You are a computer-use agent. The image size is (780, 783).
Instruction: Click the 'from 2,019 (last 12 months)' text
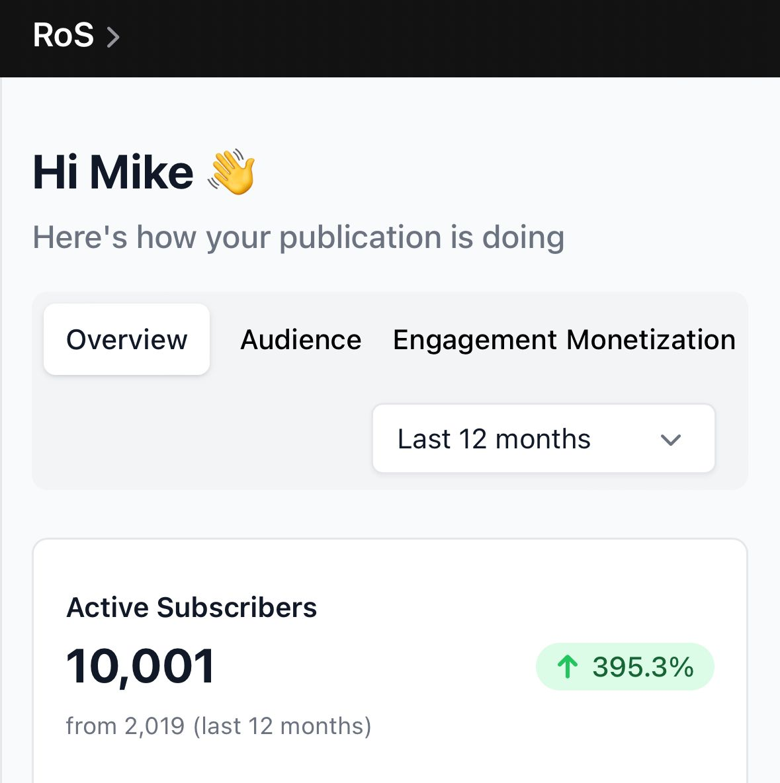click(218, 725)
